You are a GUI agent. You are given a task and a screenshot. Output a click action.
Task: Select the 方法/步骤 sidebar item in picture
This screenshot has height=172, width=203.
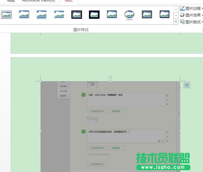click(63, 91)
